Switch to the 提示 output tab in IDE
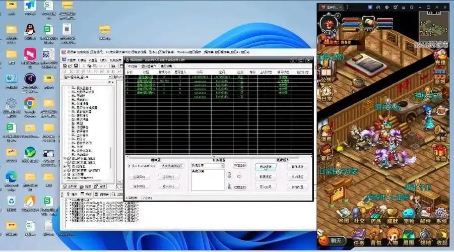 point(72,194)
